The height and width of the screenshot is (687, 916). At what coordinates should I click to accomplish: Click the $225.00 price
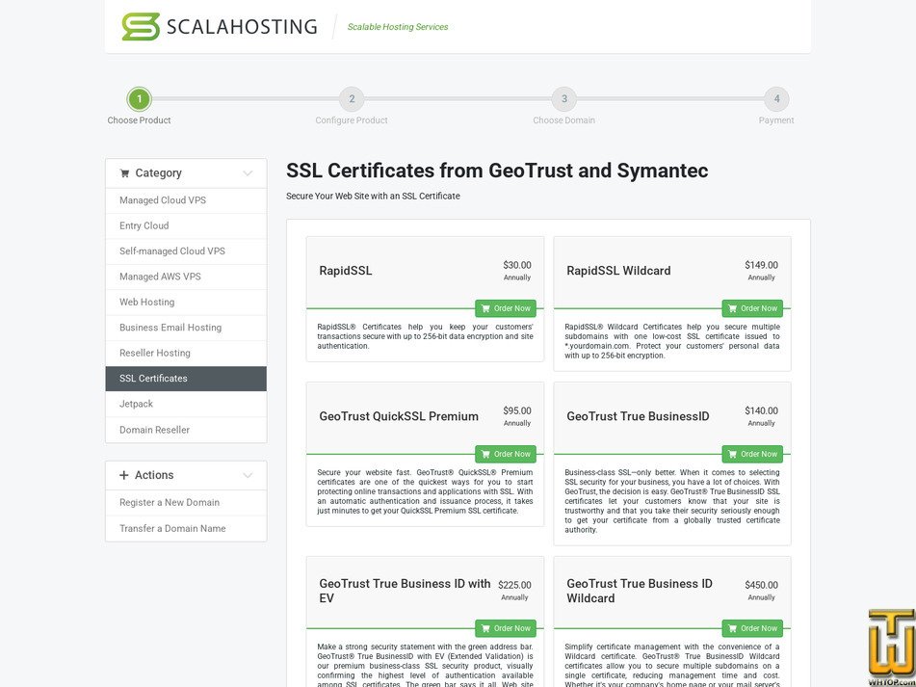coord(514,585)
